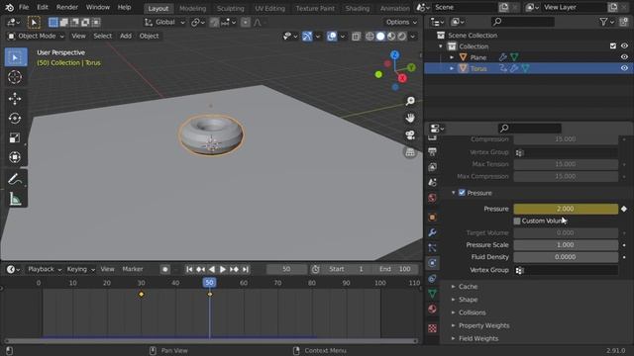Switch to rendered viewport shading
Image resolution: width=634 pixels, height=356 pixels.
click(401, 37)
